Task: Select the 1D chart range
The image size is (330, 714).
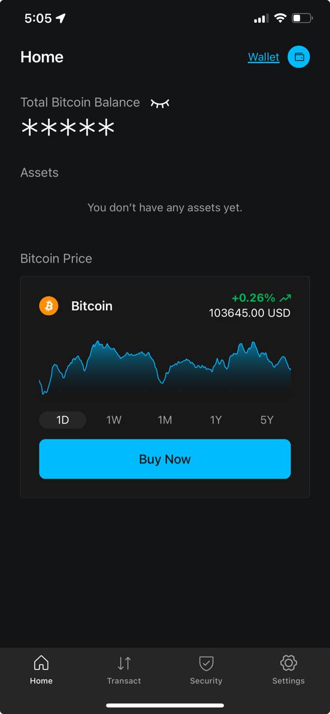Action: (x=63, y=420)
